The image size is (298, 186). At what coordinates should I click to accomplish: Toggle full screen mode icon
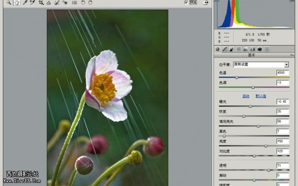205,3
